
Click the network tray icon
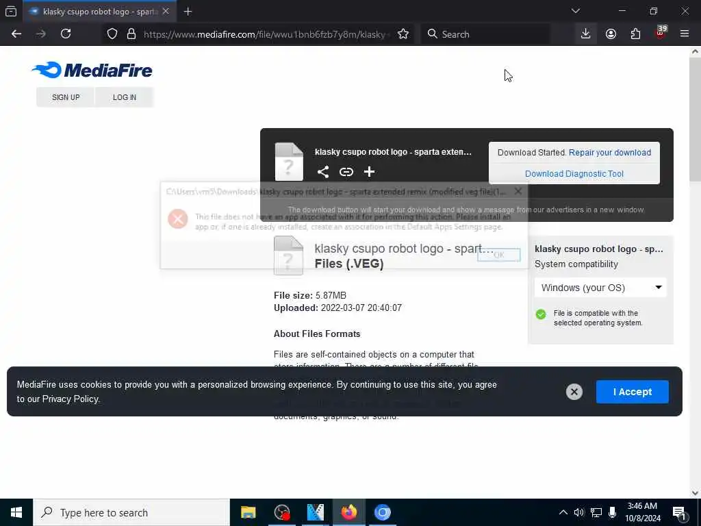(596, 512)
